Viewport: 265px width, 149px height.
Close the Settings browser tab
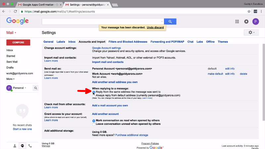click(x=108, y=5)
